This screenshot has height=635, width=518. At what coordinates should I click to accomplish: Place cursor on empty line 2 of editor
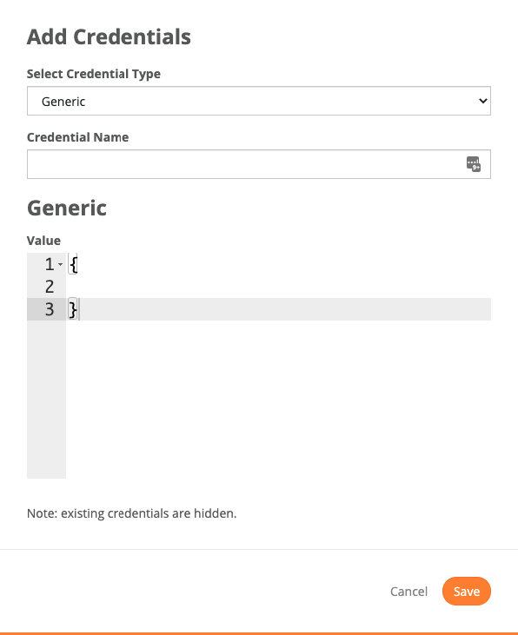tap(278, 287)
